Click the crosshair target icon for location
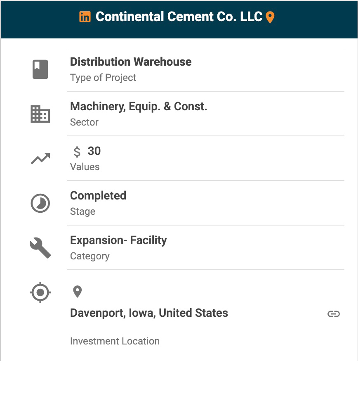 pyautogui.click(x=40, y=293)
